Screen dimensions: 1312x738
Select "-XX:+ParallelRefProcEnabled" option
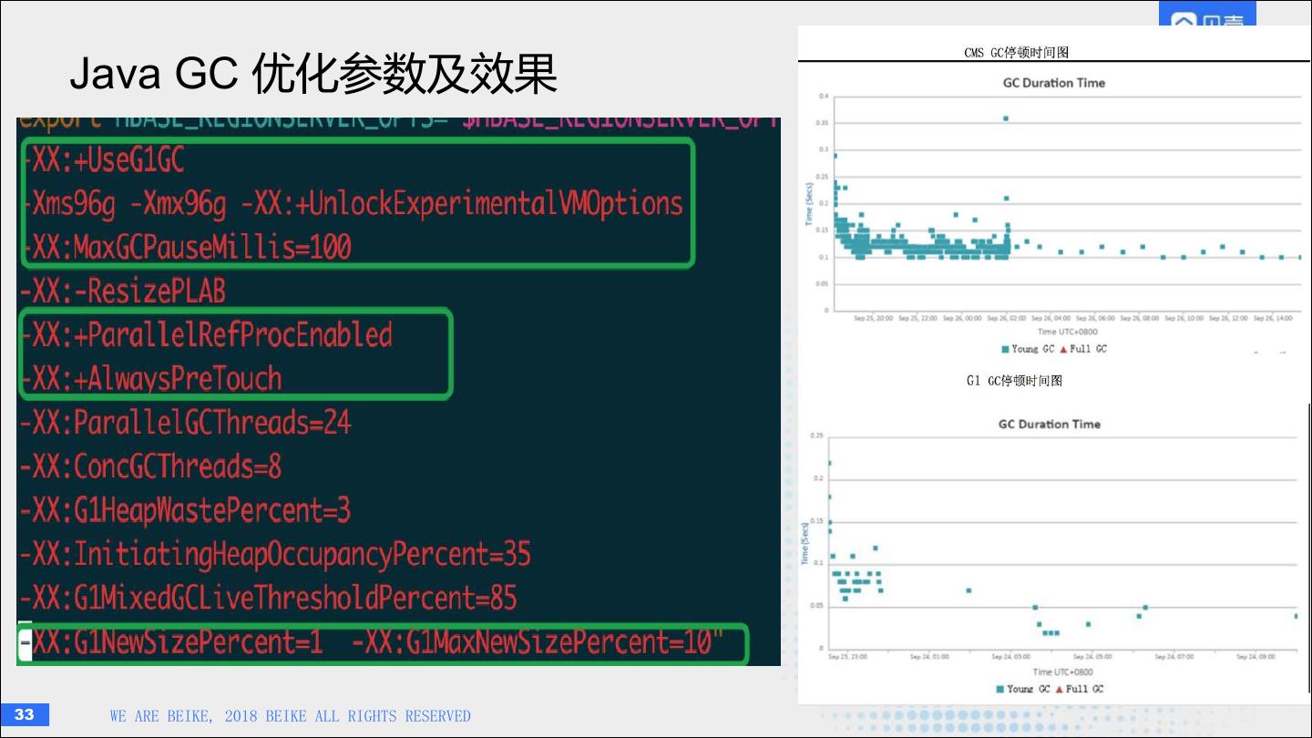pyautogui.click(x=206, y=335)
